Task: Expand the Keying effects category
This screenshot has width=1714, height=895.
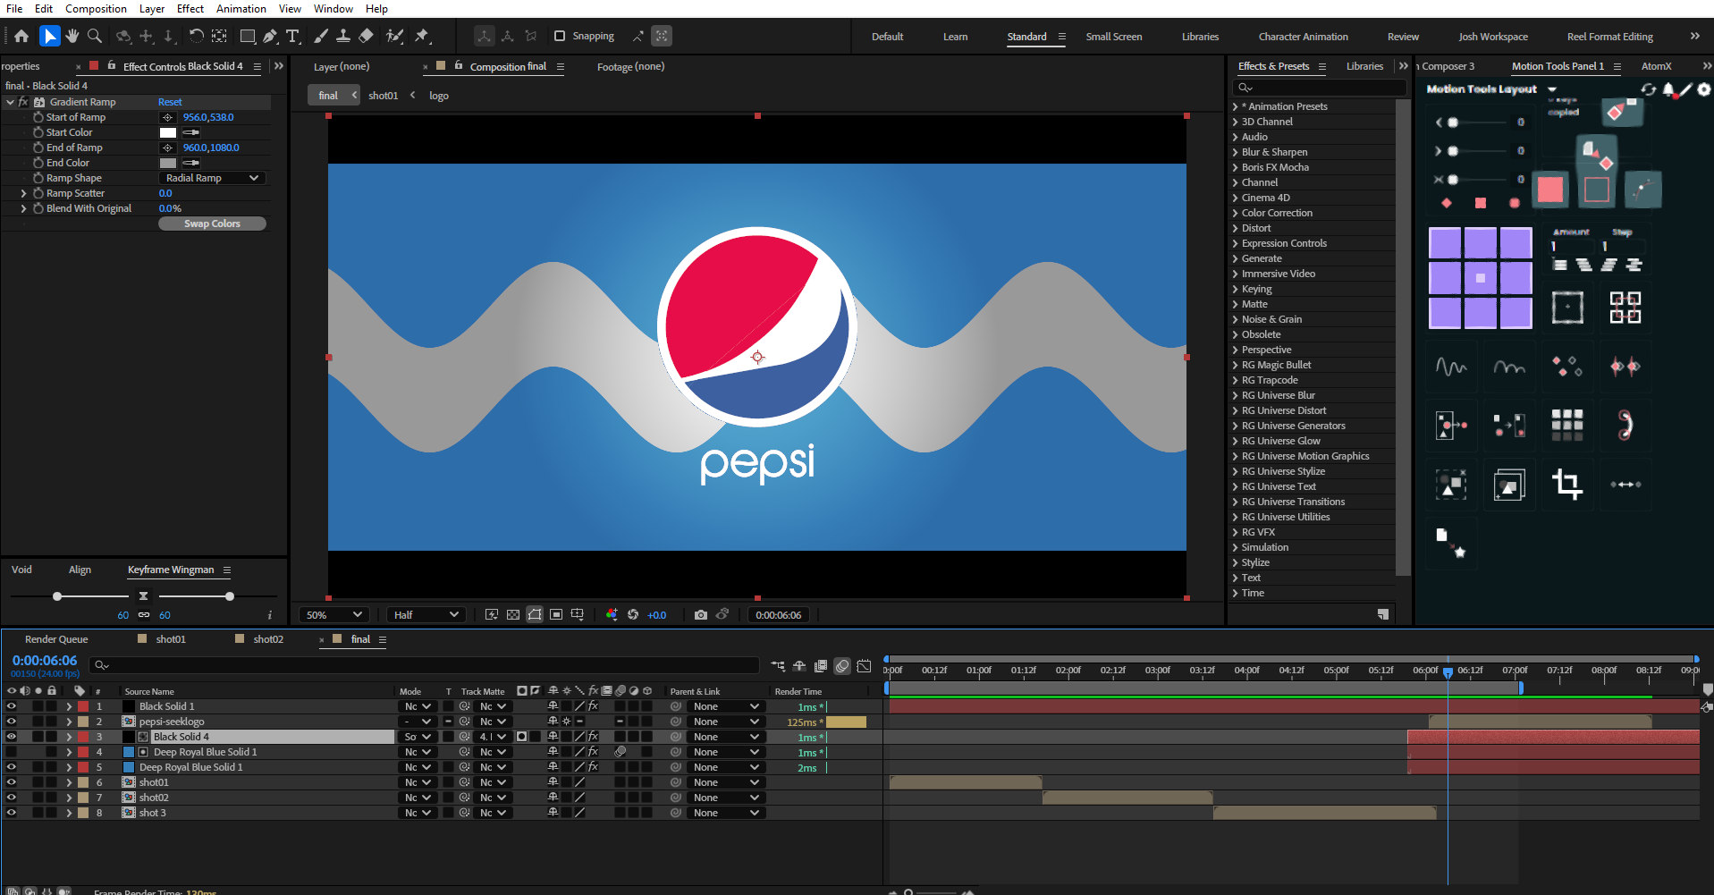Action: coord(1235,289)
